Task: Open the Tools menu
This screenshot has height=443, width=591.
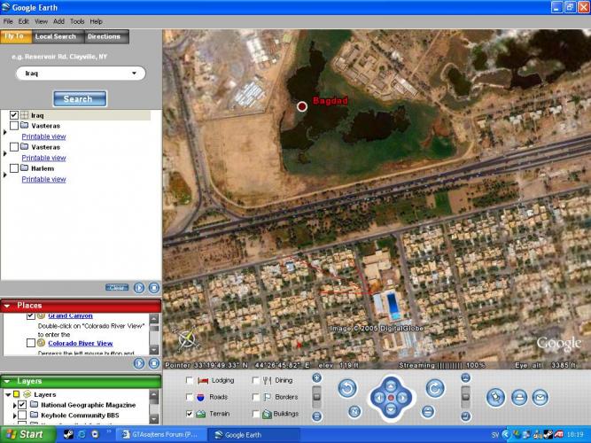Action: tap(77, 21)
